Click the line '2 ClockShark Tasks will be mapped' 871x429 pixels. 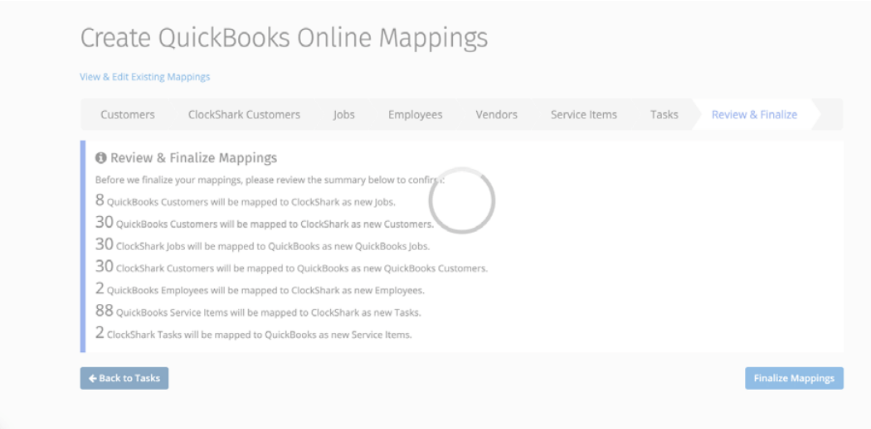click(254, 334)
